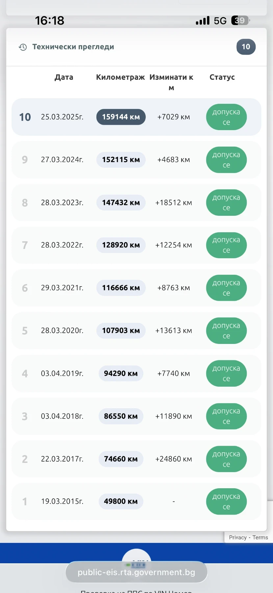
Task: Tap допуска се status for 25.03.2025
Action: pyautogui.click(x=226, y=117)
